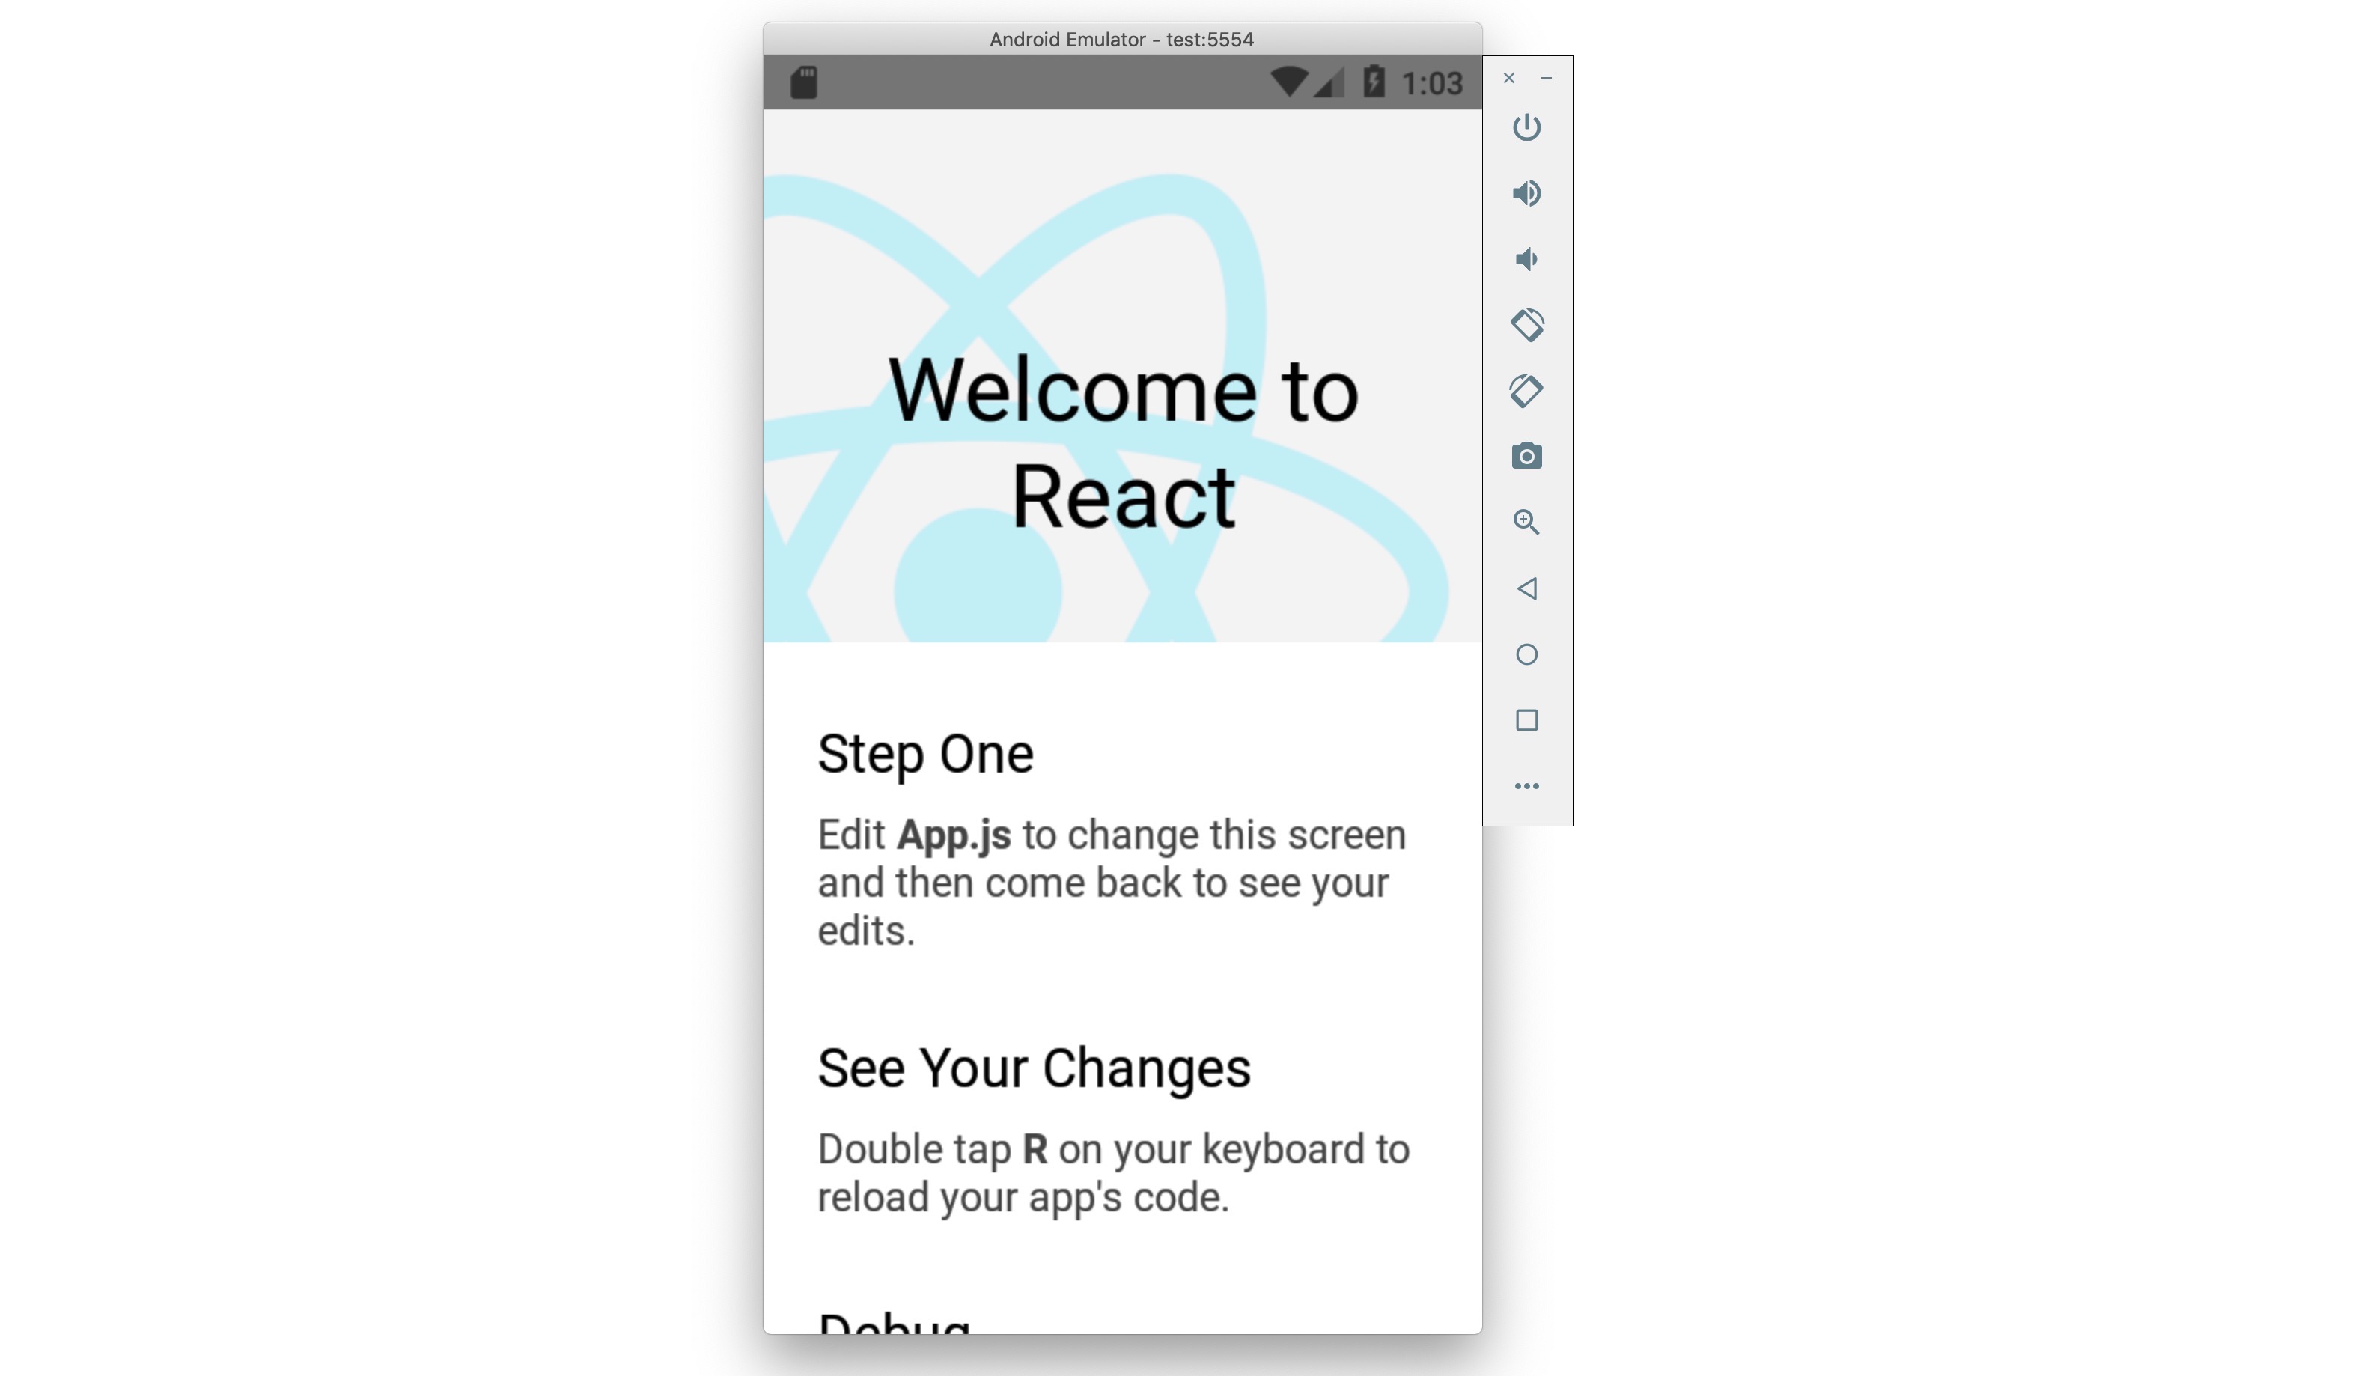Click the SD card status icon

point(804,82)
